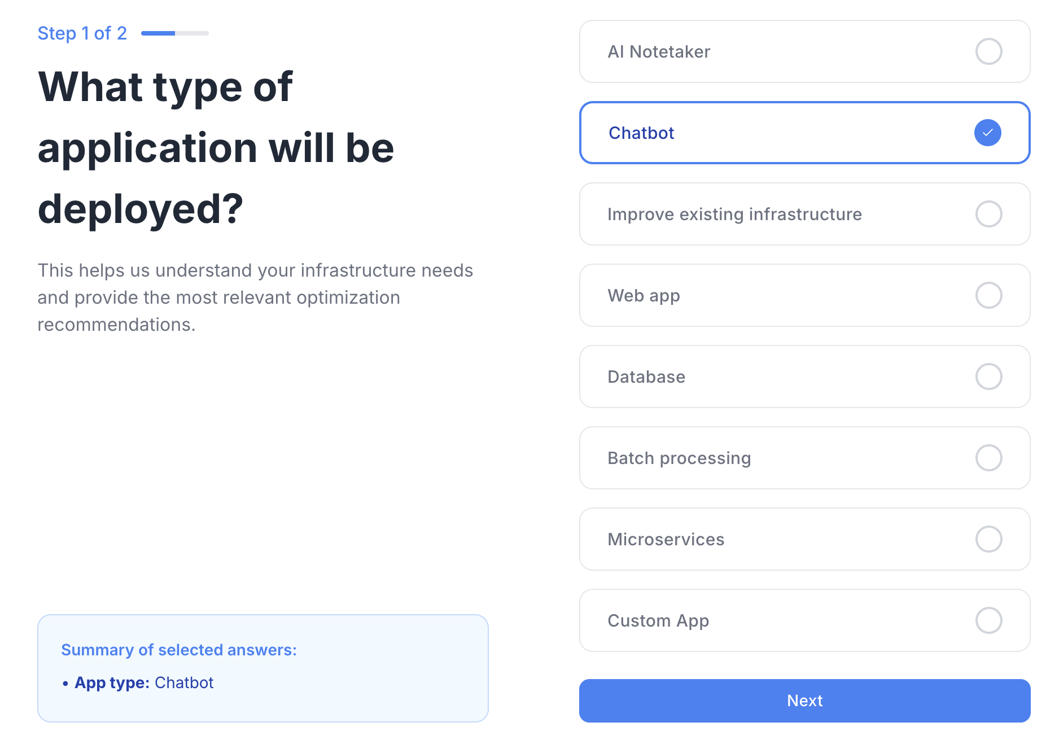Click the Improve existing infrastructure label
Screen dimensions: 1059x744
pos(734,215)
